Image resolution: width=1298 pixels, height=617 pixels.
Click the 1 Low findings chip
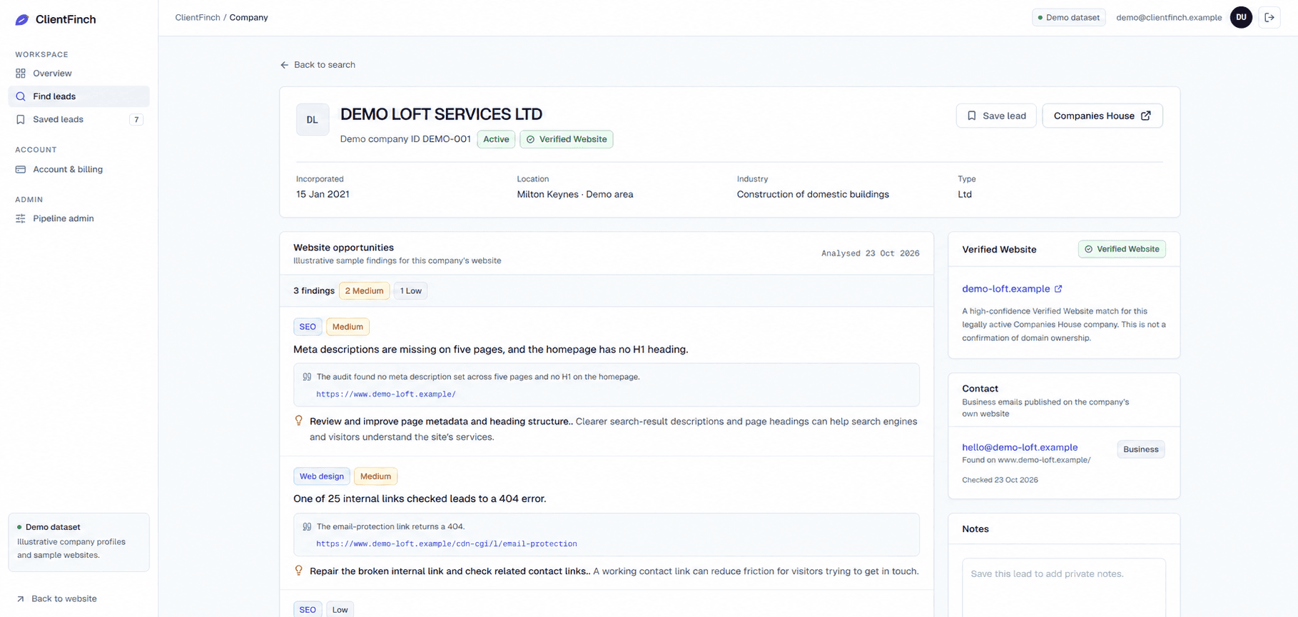click(x=410, y=291)
